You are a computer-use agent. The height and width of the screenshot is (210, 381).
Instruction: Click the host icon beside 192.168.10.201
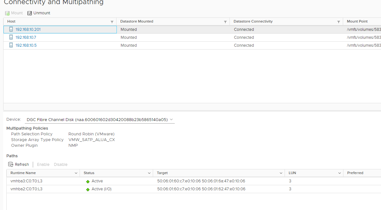tap(11, 29)
